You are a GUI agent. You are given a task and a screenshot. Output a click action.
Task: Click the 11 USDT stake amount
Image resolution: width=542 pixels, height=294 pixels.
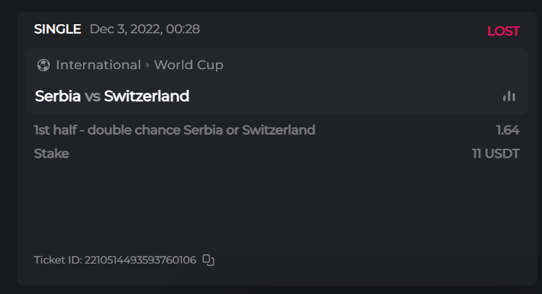[x=496, y=154]
